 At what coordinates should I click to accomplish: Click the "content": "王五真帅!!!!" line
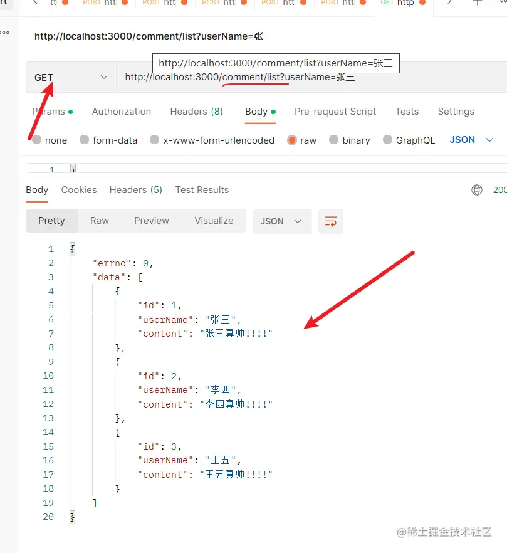205,475
